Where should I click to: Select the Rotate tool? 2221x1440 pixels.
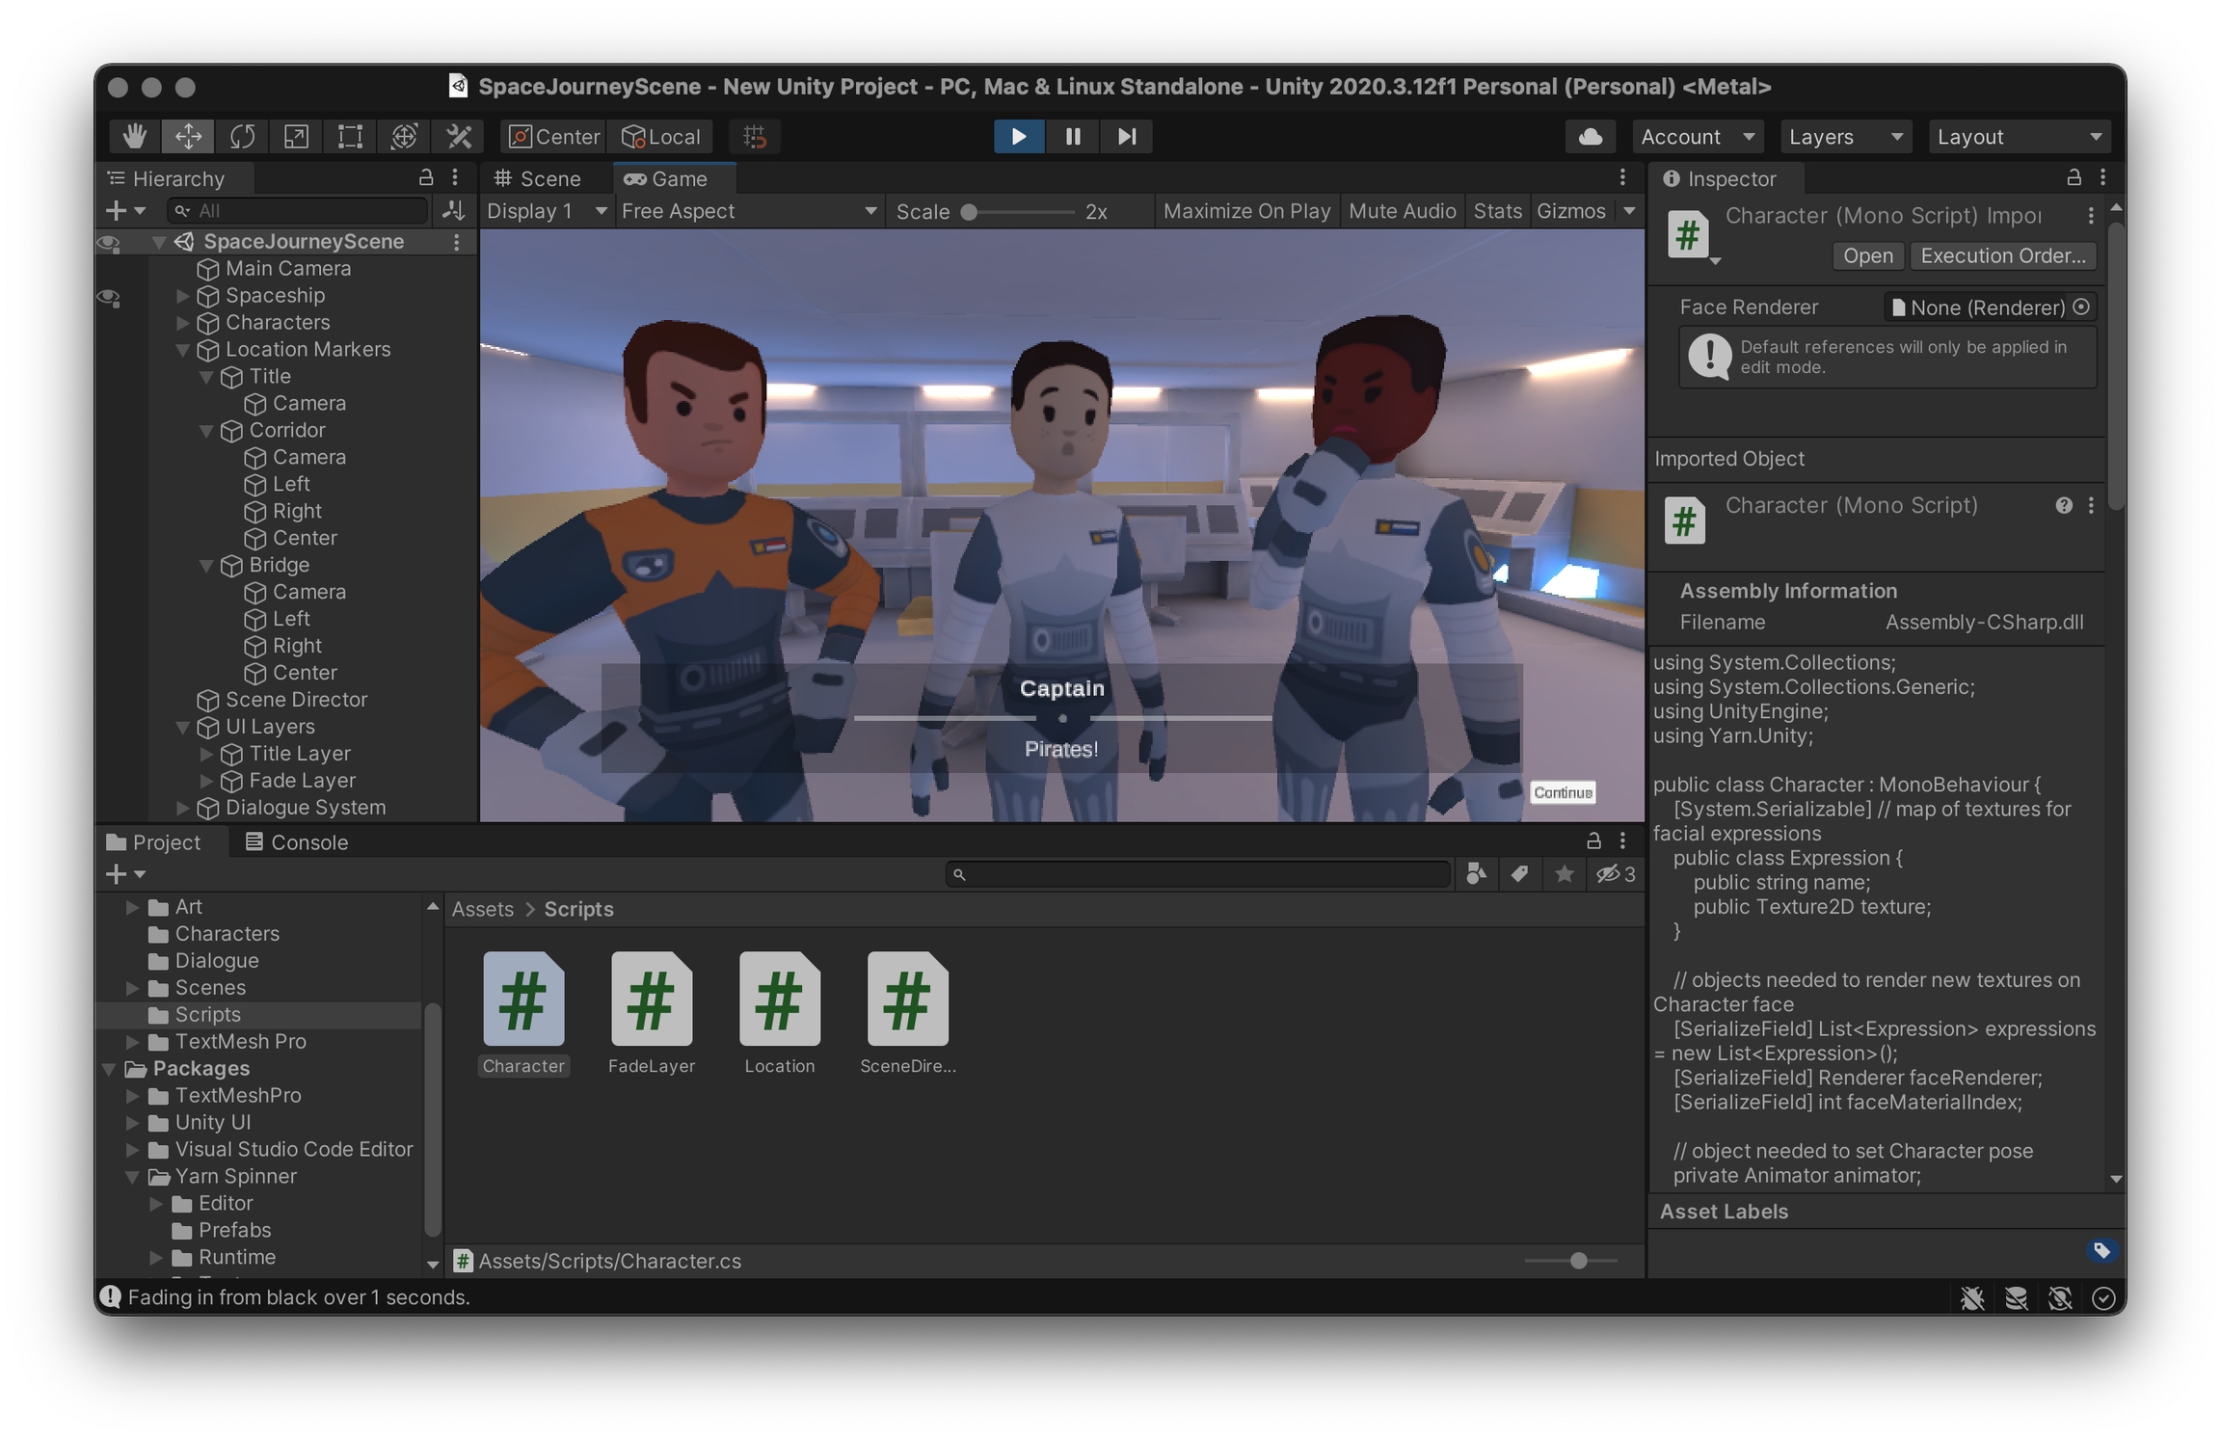pyautogui.click(x=242, y=136)
